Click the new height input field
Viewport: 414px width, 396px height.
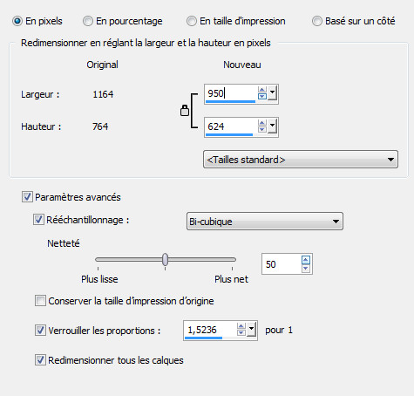click(231, 126)
